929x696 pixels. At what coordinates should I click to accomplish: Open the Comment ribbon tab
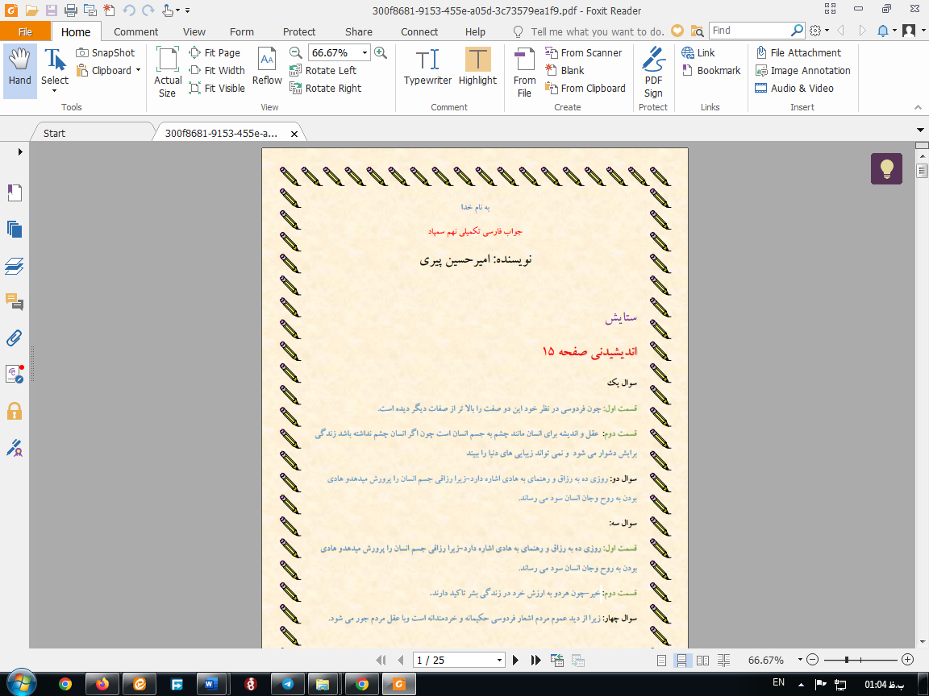(x=135, y=31)
